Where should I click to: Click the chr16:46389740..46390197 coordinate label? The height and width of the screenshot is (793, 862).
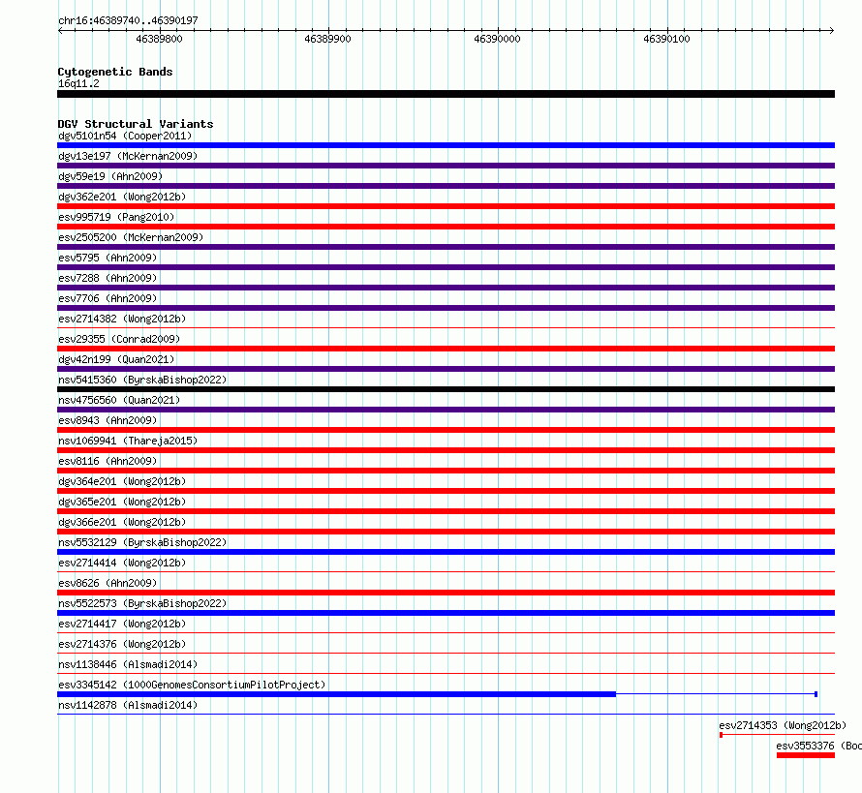[x=128, y=20]
